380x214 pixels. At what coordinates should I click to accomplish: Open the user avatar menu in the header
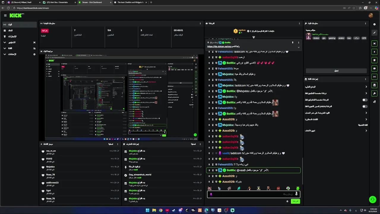coord(370,15)
